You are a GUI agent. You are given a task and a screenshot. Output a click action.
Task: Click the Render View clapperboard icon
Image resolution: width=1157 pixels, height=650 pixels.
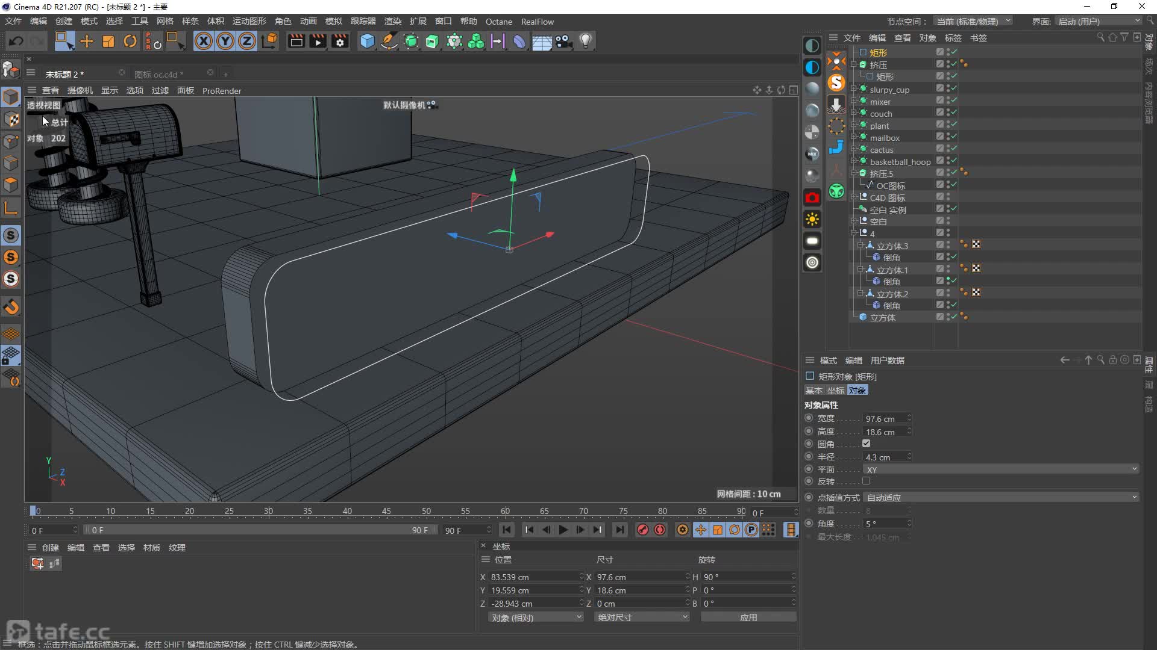point(296,41)
